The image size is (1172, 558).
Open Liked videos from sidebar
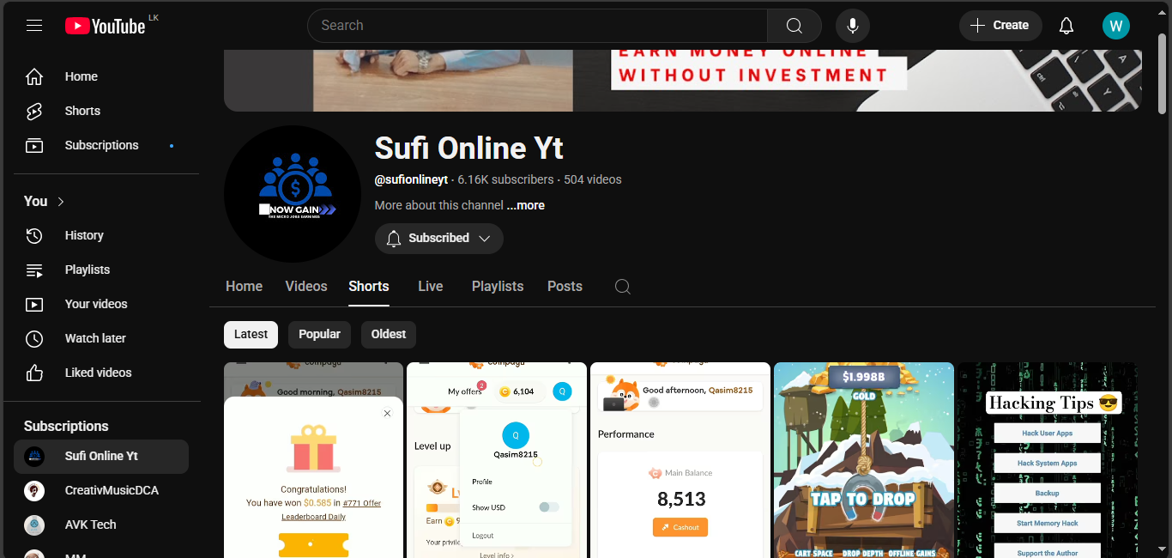(x=101, y=373)
